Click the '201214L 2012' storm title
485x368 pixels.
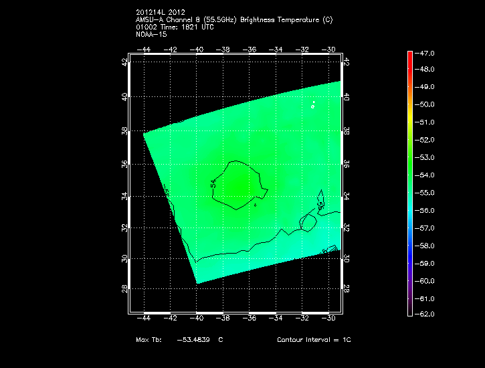click(159, 12)
